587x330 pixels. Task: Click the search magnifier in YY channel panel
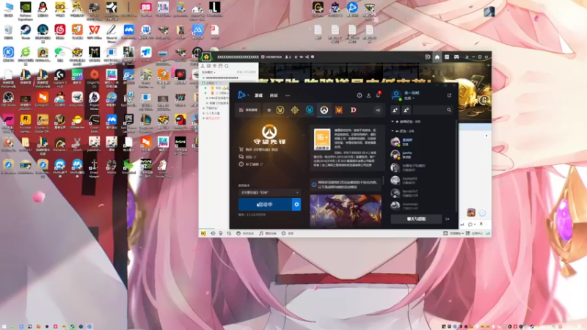227,66
